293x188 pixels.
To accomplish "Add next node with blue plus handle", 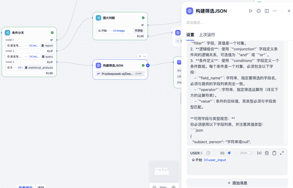I will point(148,65).
